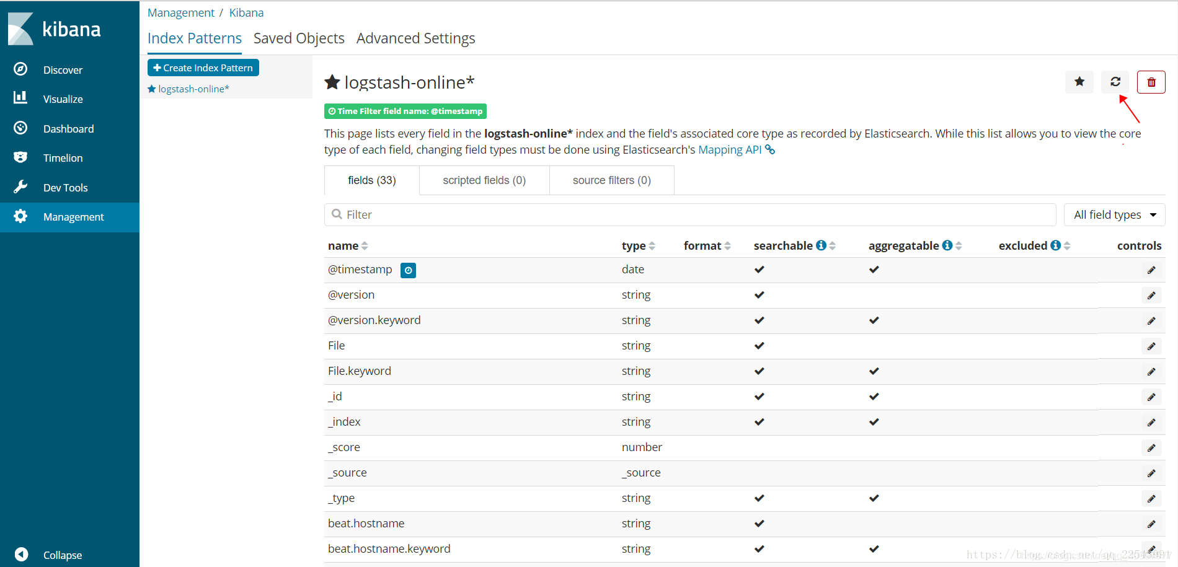
Task: Sort by aggregatable column arrows
Action: point(959,246)
